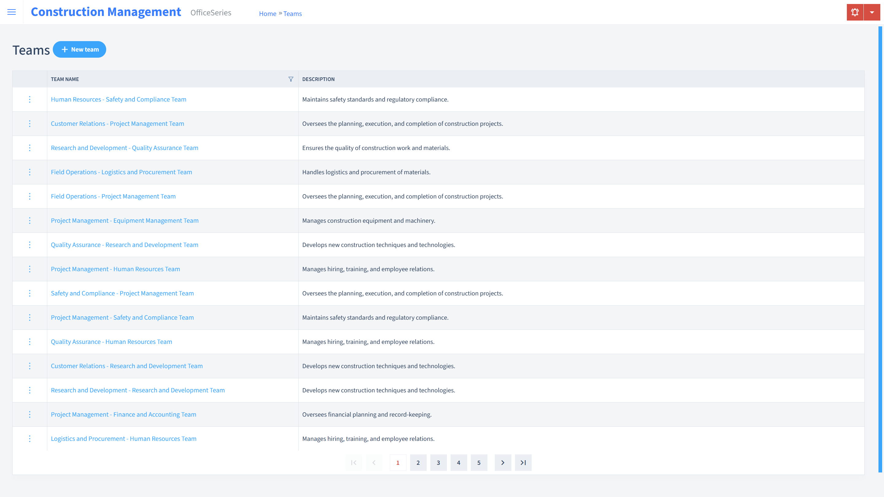Open Field Operations - Project Management Team
The image size is (884, 497).
click(x=113, y=196)
